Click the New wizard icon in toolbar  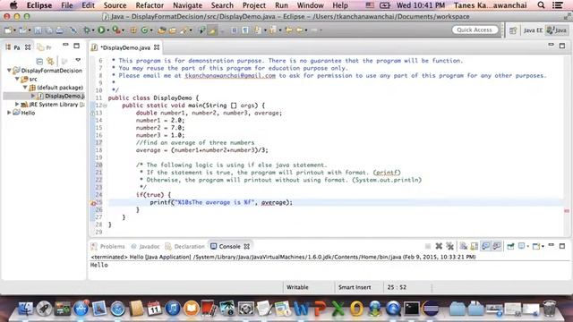pyautogui.click(x=8, y=30)
